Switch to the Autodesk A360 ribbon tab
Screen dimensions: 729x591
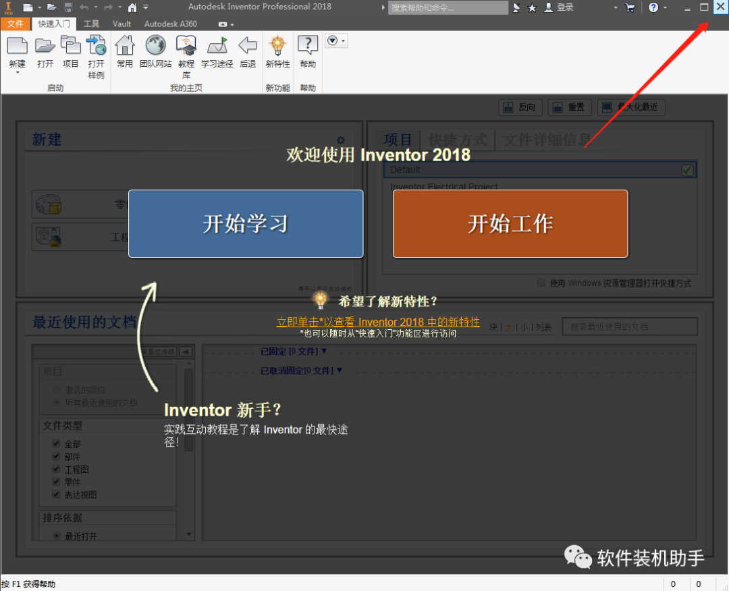170,24
